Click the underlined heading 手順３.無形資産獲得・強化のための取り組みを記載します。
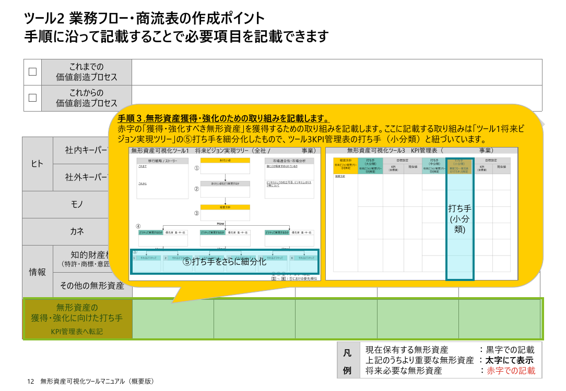The height and width of the screenshot is (391, 566). click(x=224, y=118)
